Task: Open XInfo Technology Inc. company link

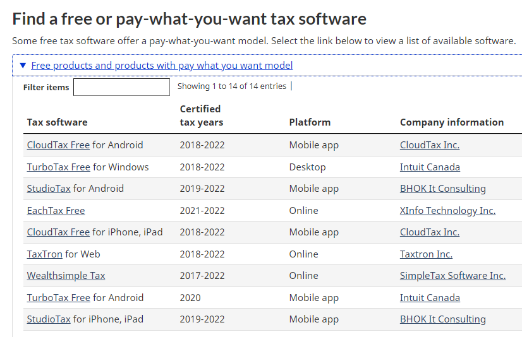Action: pyautogui.click(x=448, y=210)
